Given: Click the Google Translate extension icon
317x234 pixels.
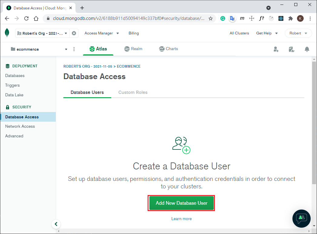Looking at the screenshot, I should coord(232,18).
